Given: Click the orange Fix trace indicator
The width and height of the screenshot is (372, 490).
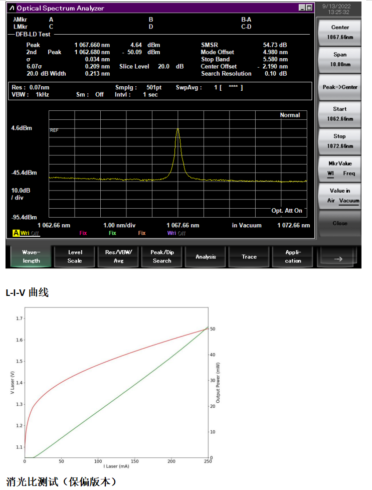Looking at the screenshot, I should pyautogui.click(x=142, y=233).
